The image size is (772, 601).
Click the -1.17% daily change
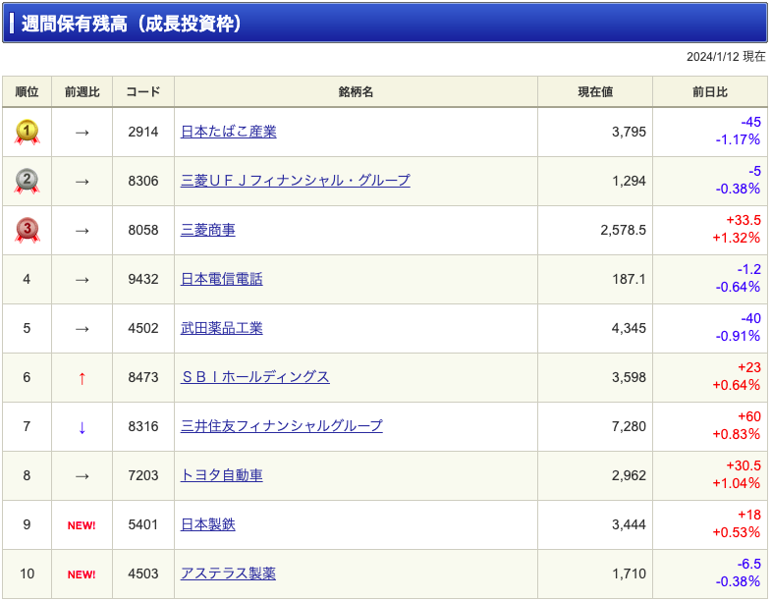738,139
